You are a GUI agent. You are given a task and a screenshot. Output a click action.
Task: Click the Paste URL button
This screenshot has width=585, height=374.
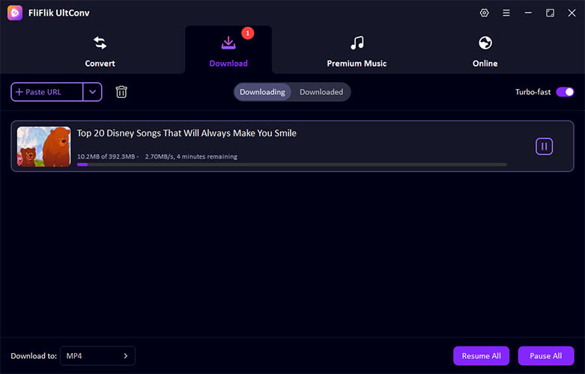(x=46, y=92)
